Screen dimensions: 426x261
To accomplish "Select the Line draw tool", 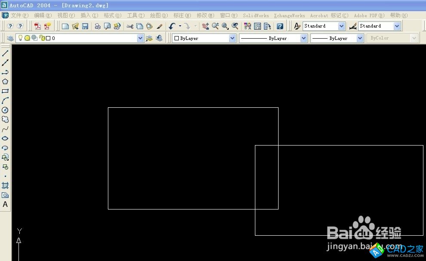I will pyautogui.click(x=5, y=53).
